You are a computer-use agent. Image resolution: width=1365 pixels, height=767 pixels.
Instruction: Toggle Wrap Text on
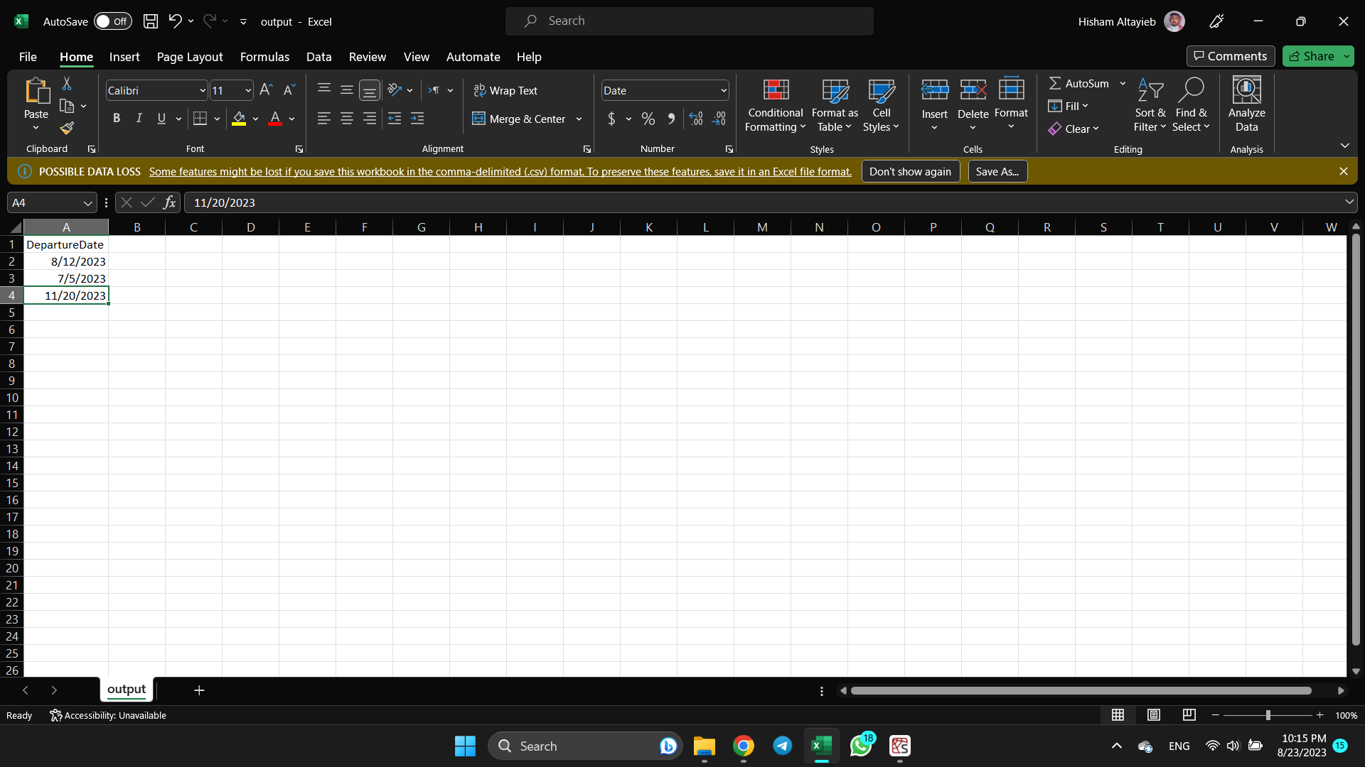click(505, 91)
